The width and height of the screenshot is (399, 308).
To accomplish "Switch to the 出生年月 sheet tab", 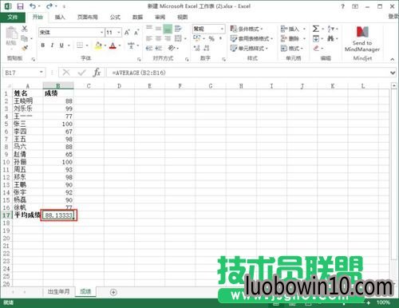I will point(58,292).
